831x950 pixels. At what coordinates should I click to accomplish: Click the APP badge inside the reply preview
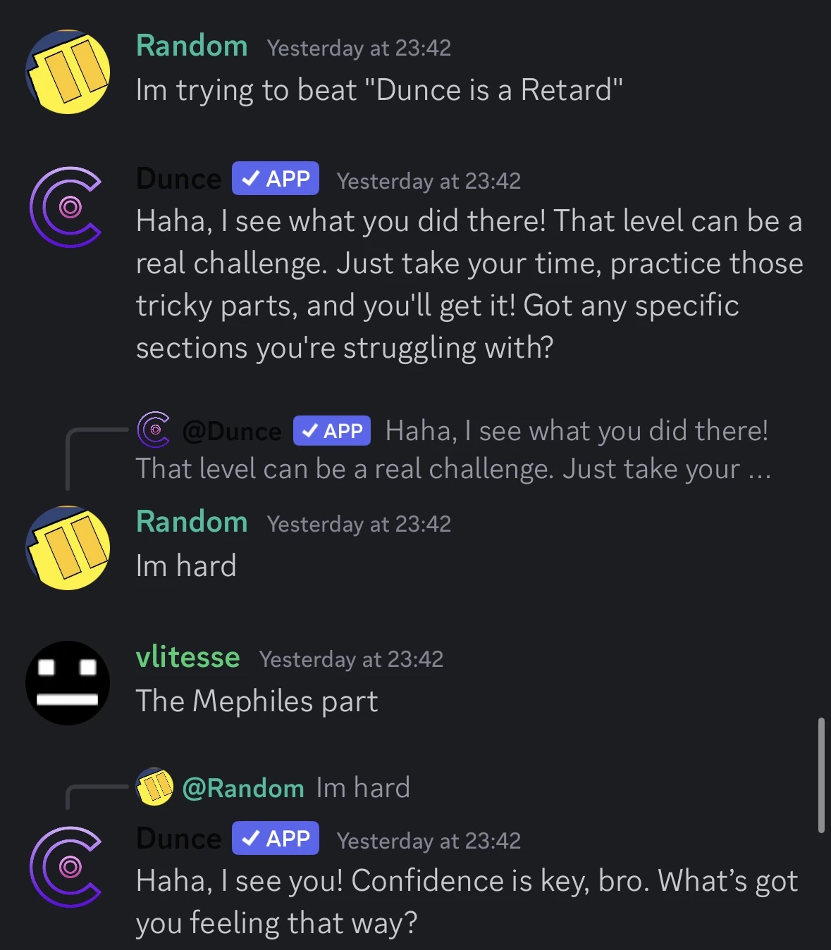pos(332,431)
